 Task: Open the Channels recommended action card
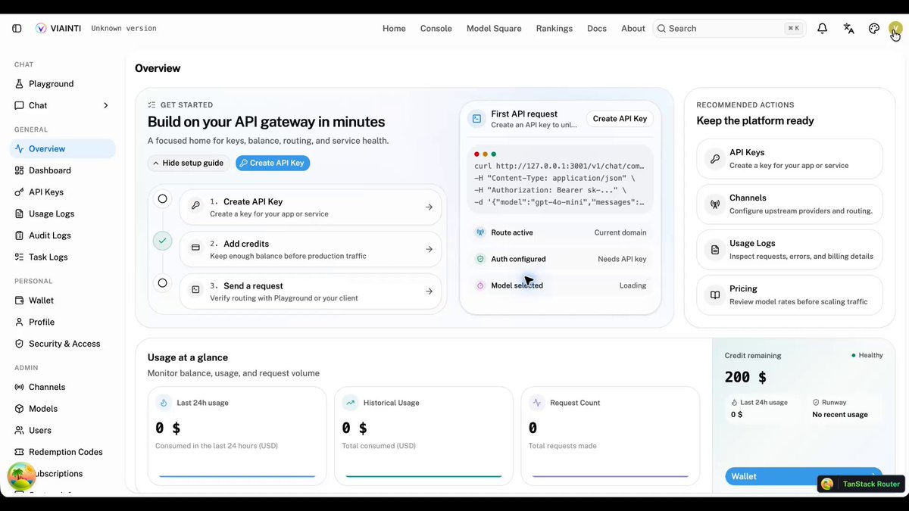(x=789, y=204)
